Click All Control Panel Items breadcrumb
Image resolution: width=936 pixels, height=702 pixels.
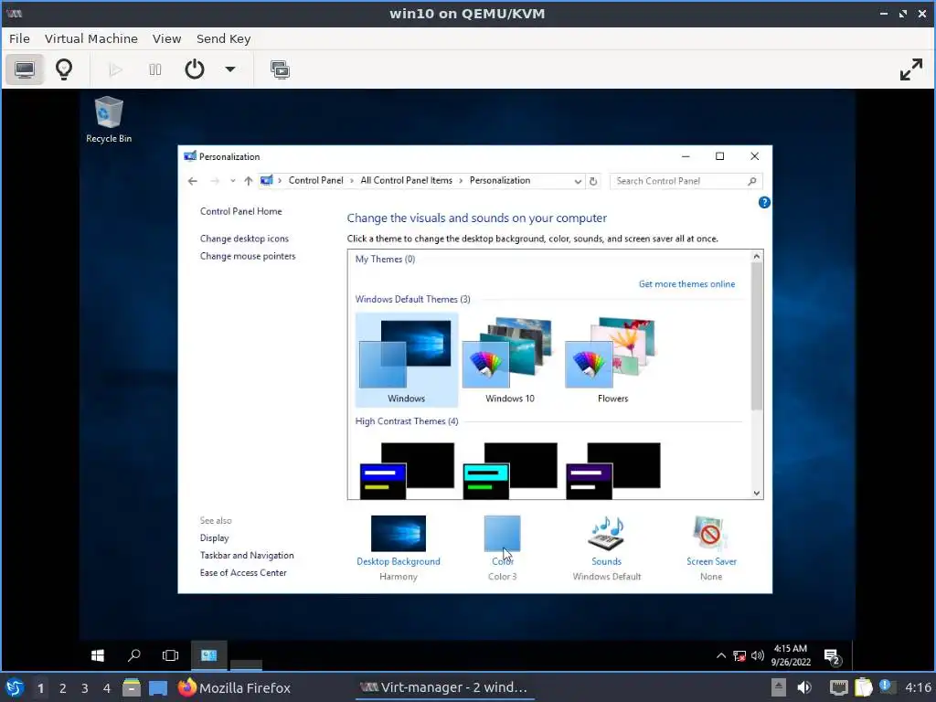[406, 180]
